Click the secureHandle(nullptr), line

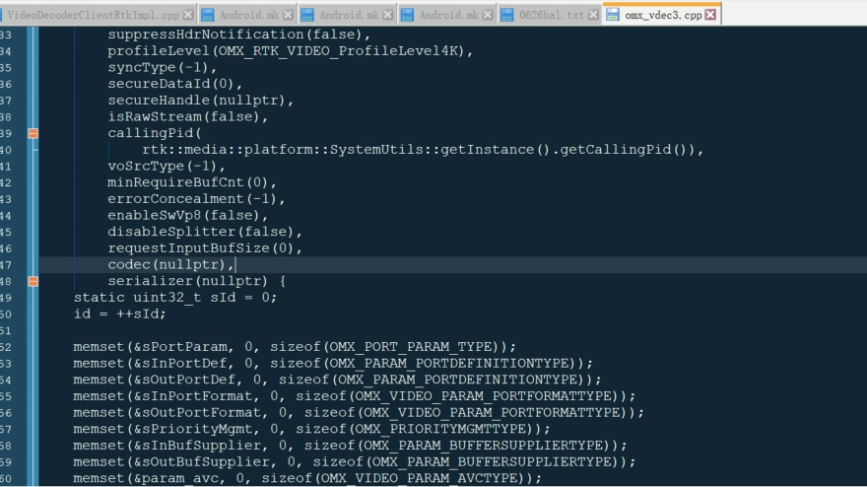tap(200, 101)
